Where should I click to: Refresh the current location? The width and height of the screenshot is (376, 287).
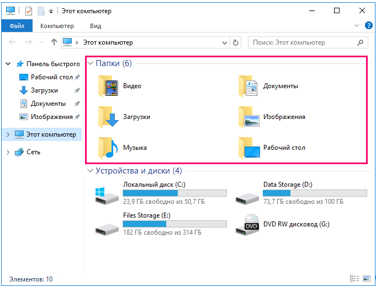tap(236, 42)
